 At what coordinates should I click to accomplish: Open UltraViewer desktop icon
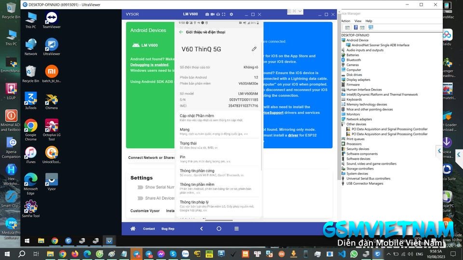pyautogui.click(x=52, y=47)
